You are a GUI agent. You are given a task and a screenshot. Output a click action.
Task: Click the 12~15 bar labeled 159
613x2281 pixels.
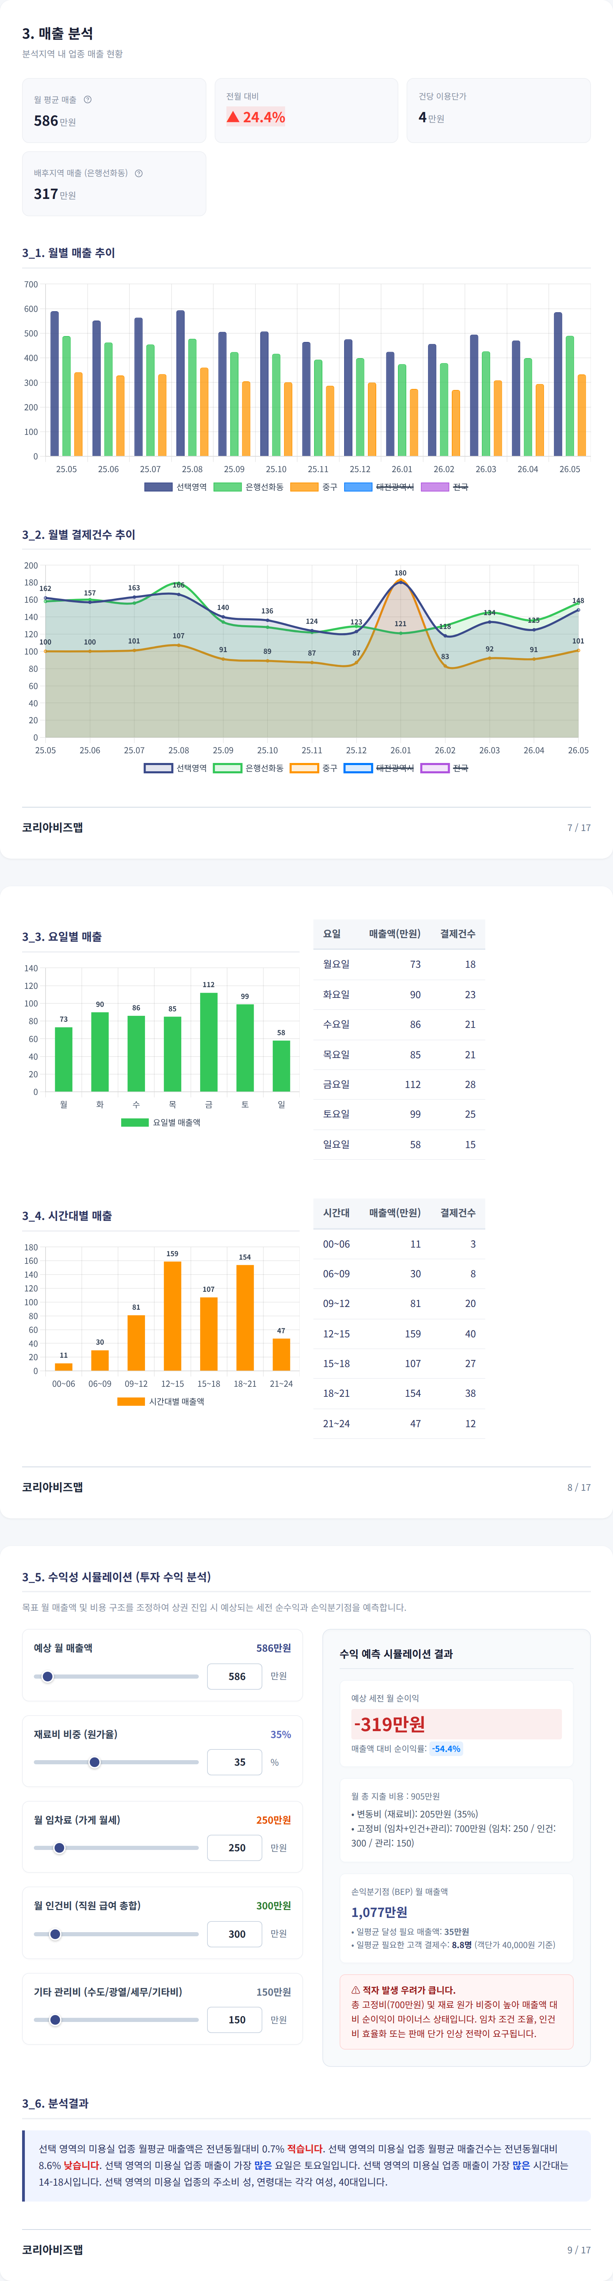[x=173, y=1316]
